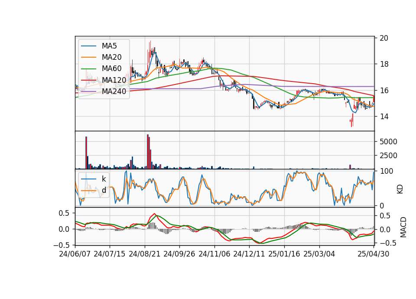Viewport: 416px width, 299px height.
Task: Click the MA120 legend label
Action: click(114, 80)
